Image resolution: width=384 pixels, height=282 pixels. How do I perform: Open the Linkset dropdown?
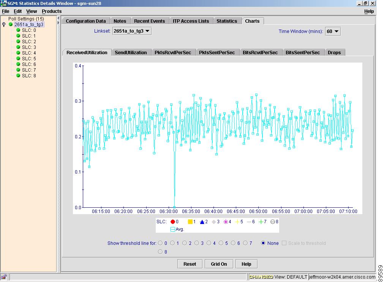point(132,31)
